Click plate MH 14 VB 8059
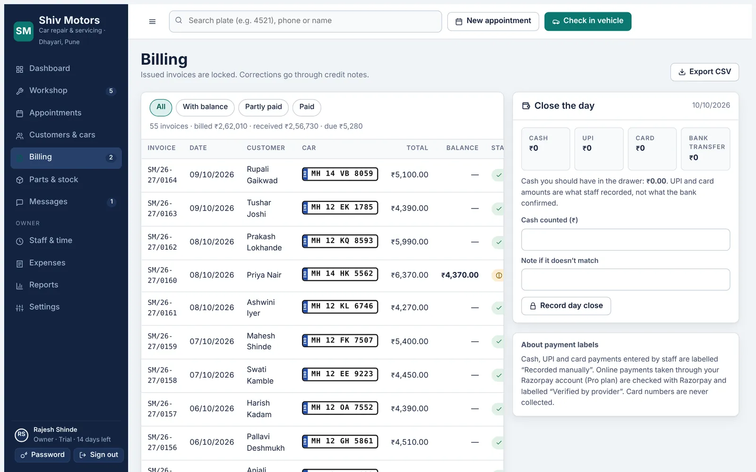 (x=340, y=174)
